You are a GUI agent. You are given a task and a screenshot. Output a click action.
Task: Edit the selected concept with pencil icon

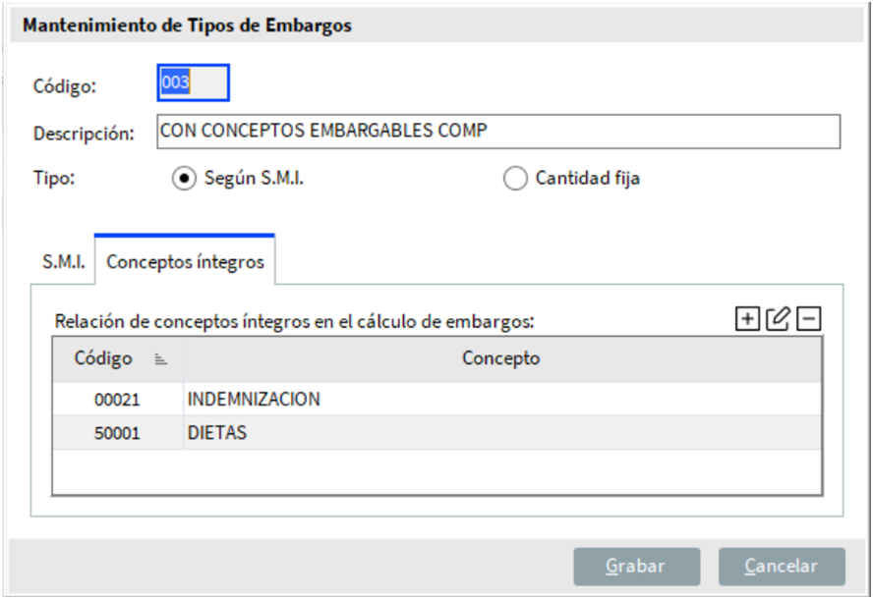[x=778, y=318]
